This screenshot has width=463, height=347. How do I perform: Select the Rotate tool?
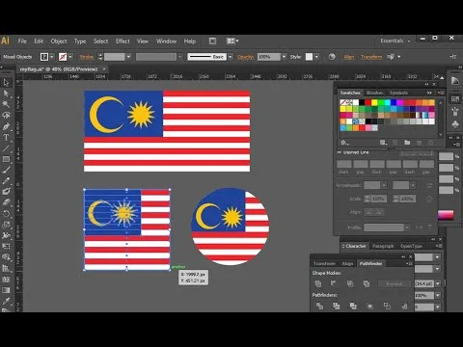click(x=6, y=214)
